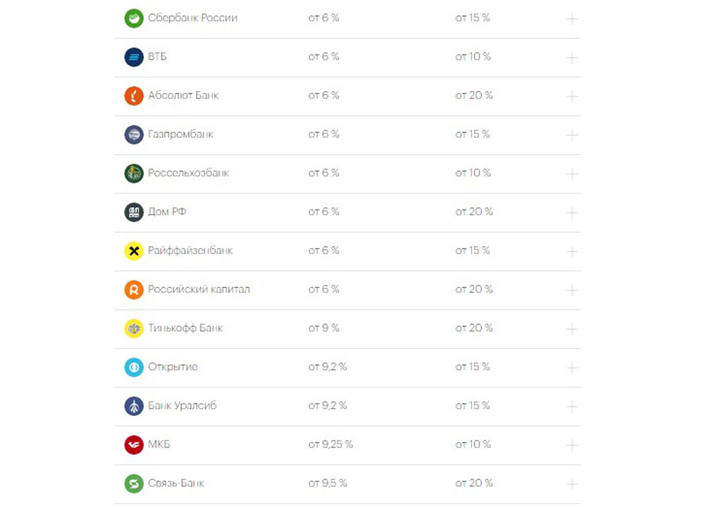Click the dark blue VTB logo

pos(134,57)
